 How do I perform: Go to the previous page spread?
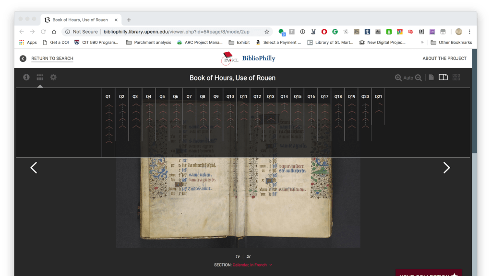tap(34, 168)
